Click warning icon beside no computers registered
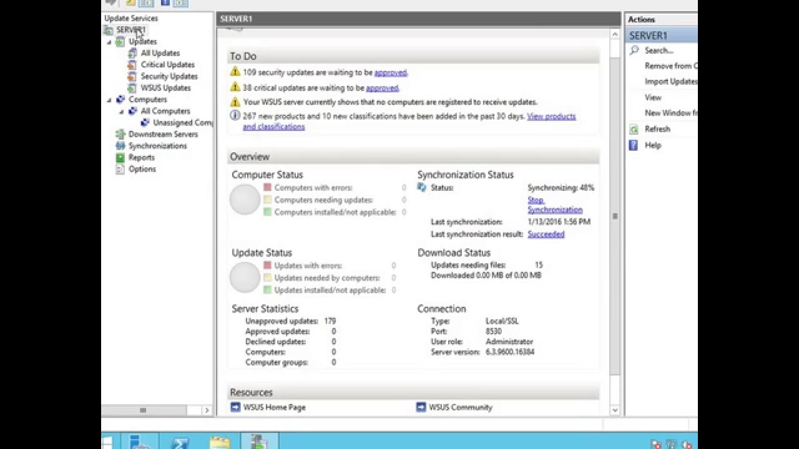Viewport: 799px width, 449px height. point(235,102)
